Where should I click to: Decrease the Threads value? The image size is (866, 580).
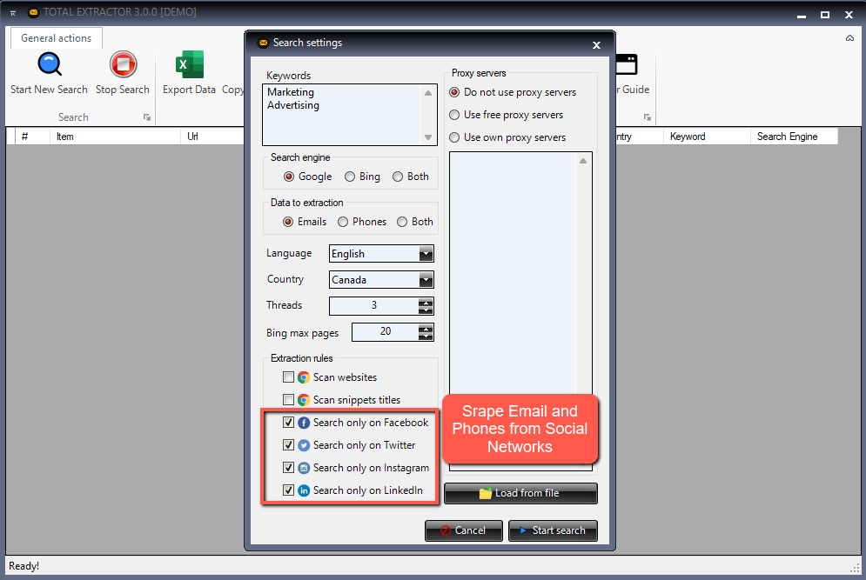click(426, 310)
